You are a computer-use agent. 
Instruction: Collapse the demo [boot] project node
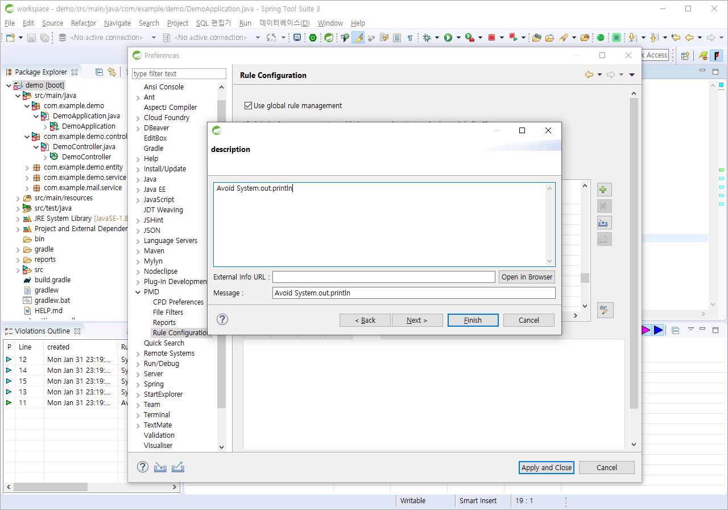(8, 85)
